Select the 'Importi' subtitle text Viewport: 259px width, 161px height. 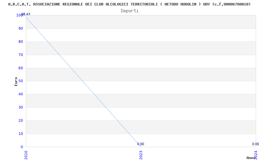pos(129,11)
